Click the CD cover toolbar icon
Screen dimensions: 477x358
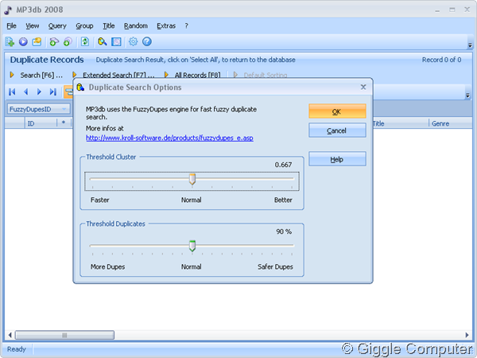116,41
